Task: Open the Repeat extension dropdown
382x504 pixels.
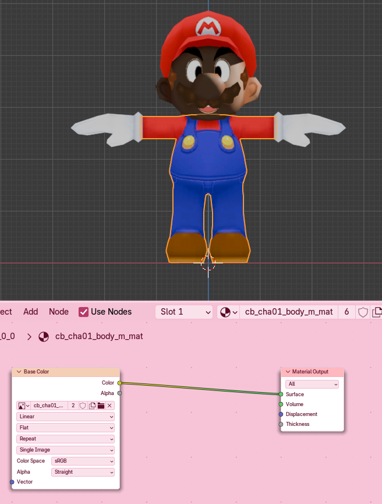Action: pyautogui.click(x=66, y=439)
